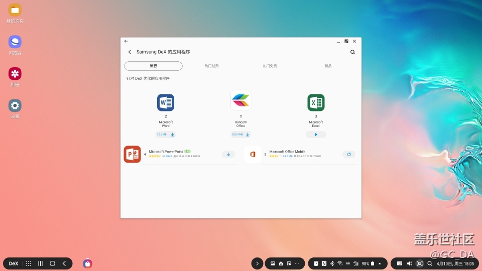482x271 pixels.
Task: Open the Galaxy Store icon in the taskbar
Action: 87,263
